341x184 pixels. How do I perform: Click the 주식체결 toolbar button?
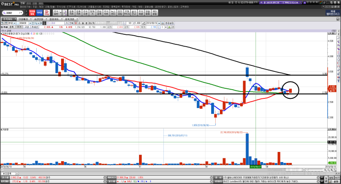140,13
